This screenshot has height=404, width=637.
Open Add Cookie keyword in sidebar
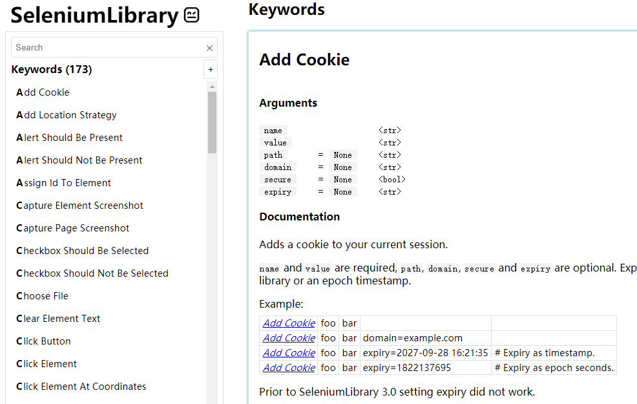43,92
